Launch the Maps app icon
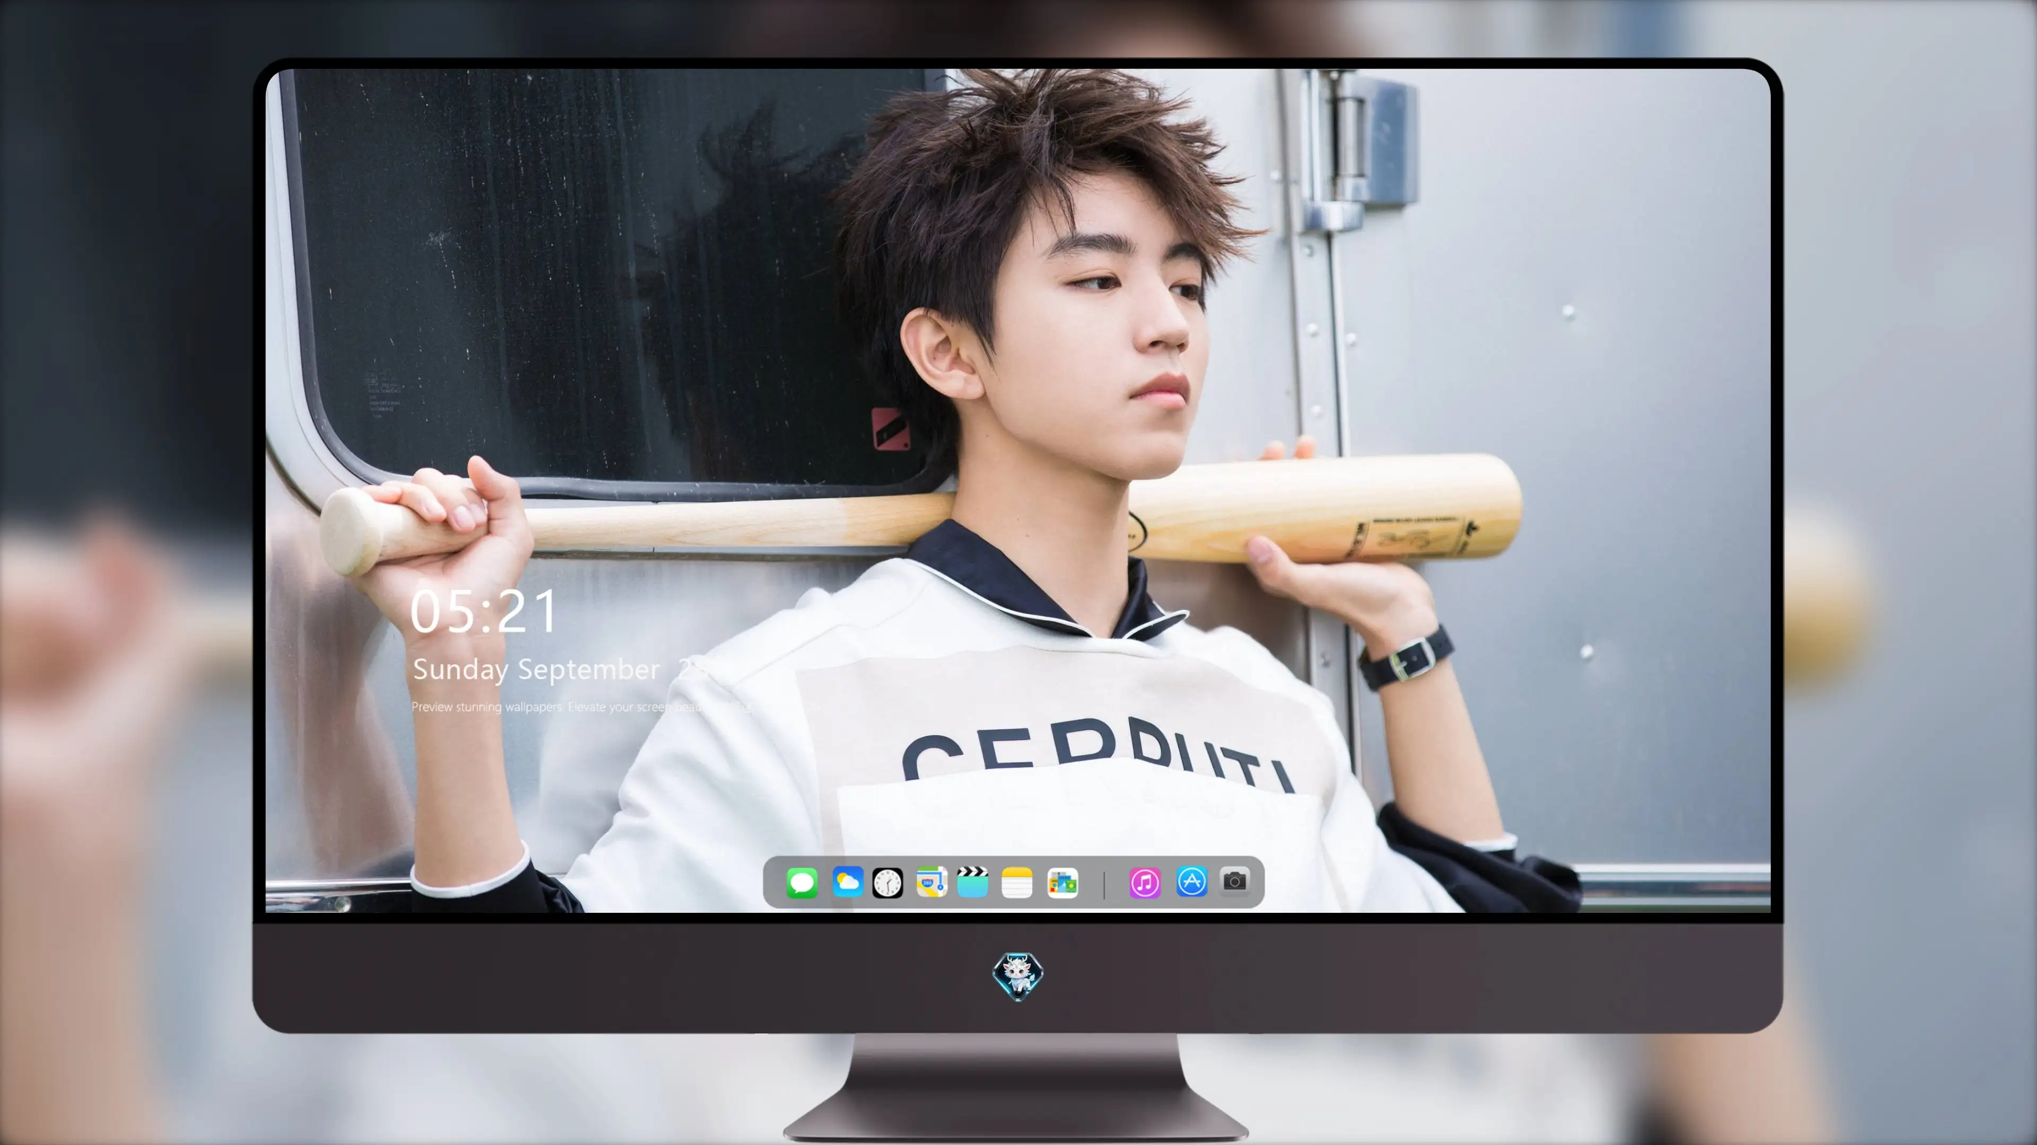This screenshot has width=2037, height=1145. click(932, 882)
